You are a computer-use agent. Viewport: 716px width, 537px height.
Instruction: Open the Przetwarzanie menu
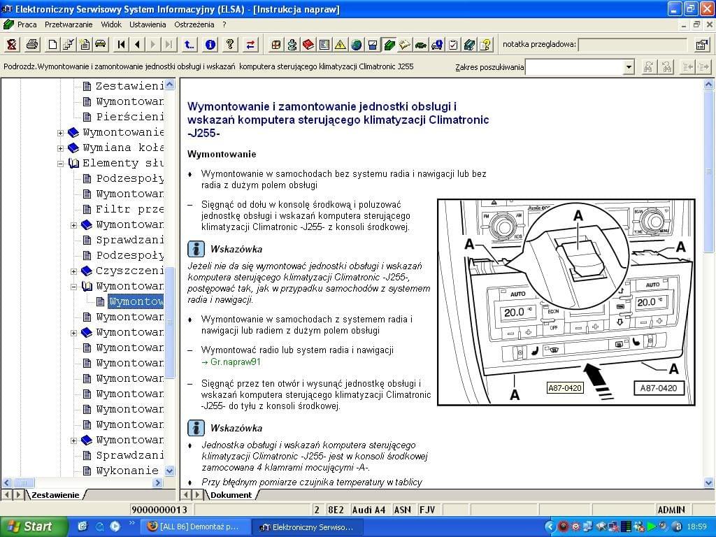pos(69,24)
